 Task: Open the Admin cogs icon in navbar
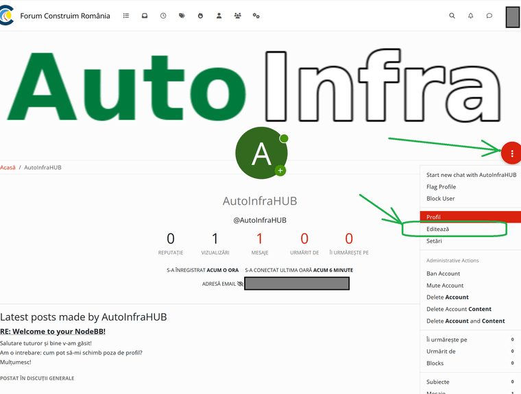(x=256, y=16)
